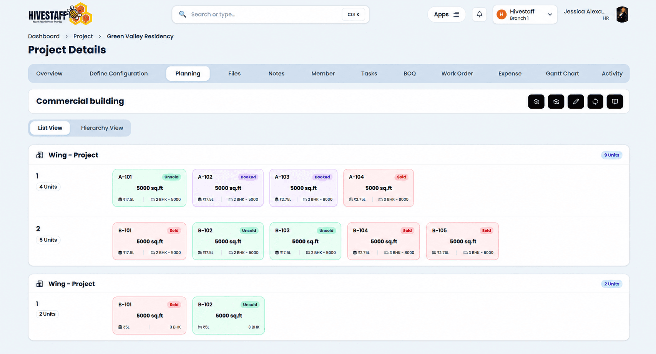Select the List View toggle

[x=50, y=128]
